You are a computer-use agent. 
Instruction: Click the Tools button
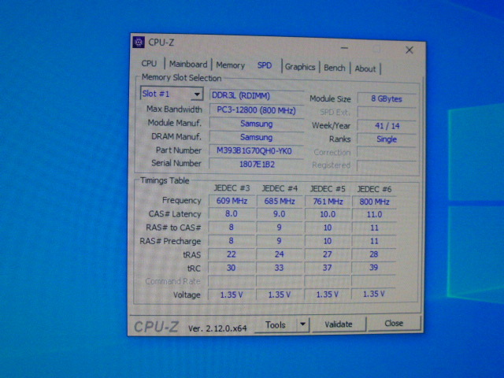[276, 325]
